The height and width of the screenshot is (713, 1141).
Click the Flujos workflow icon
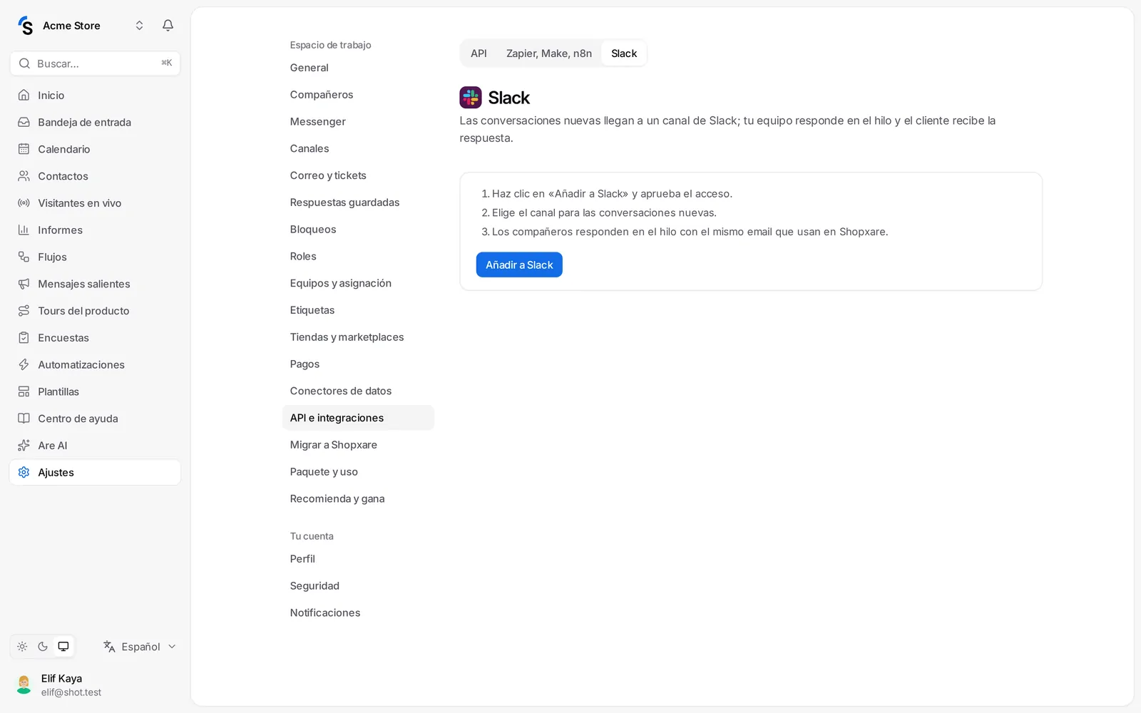point(24,257)
